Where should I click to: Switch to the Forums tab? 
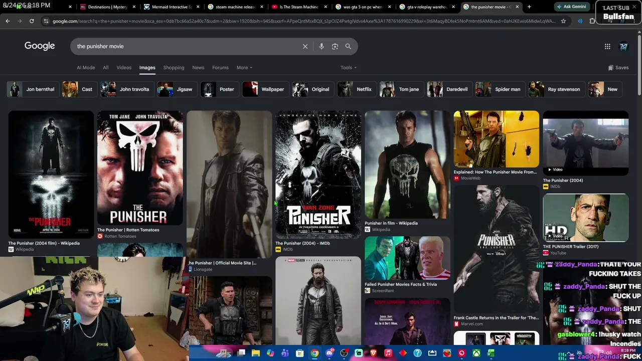click(x=220, y=68)
